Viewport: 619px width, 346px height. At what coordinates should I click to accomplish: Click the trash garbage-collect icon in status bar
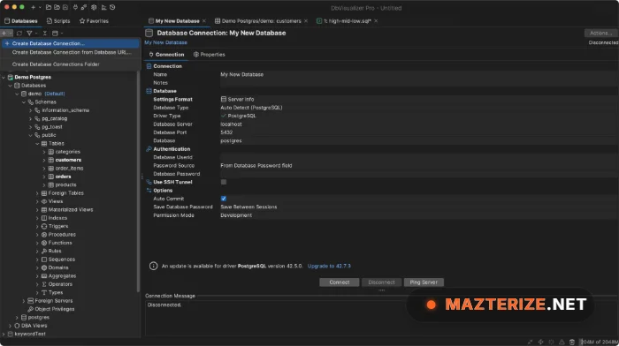pyautogui.click(x=571, y=342)
